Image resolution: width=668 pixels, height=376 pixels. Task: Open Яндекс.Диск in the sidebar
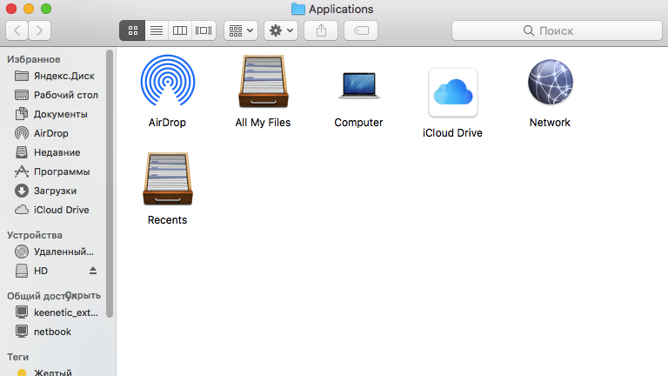[55, 76]
